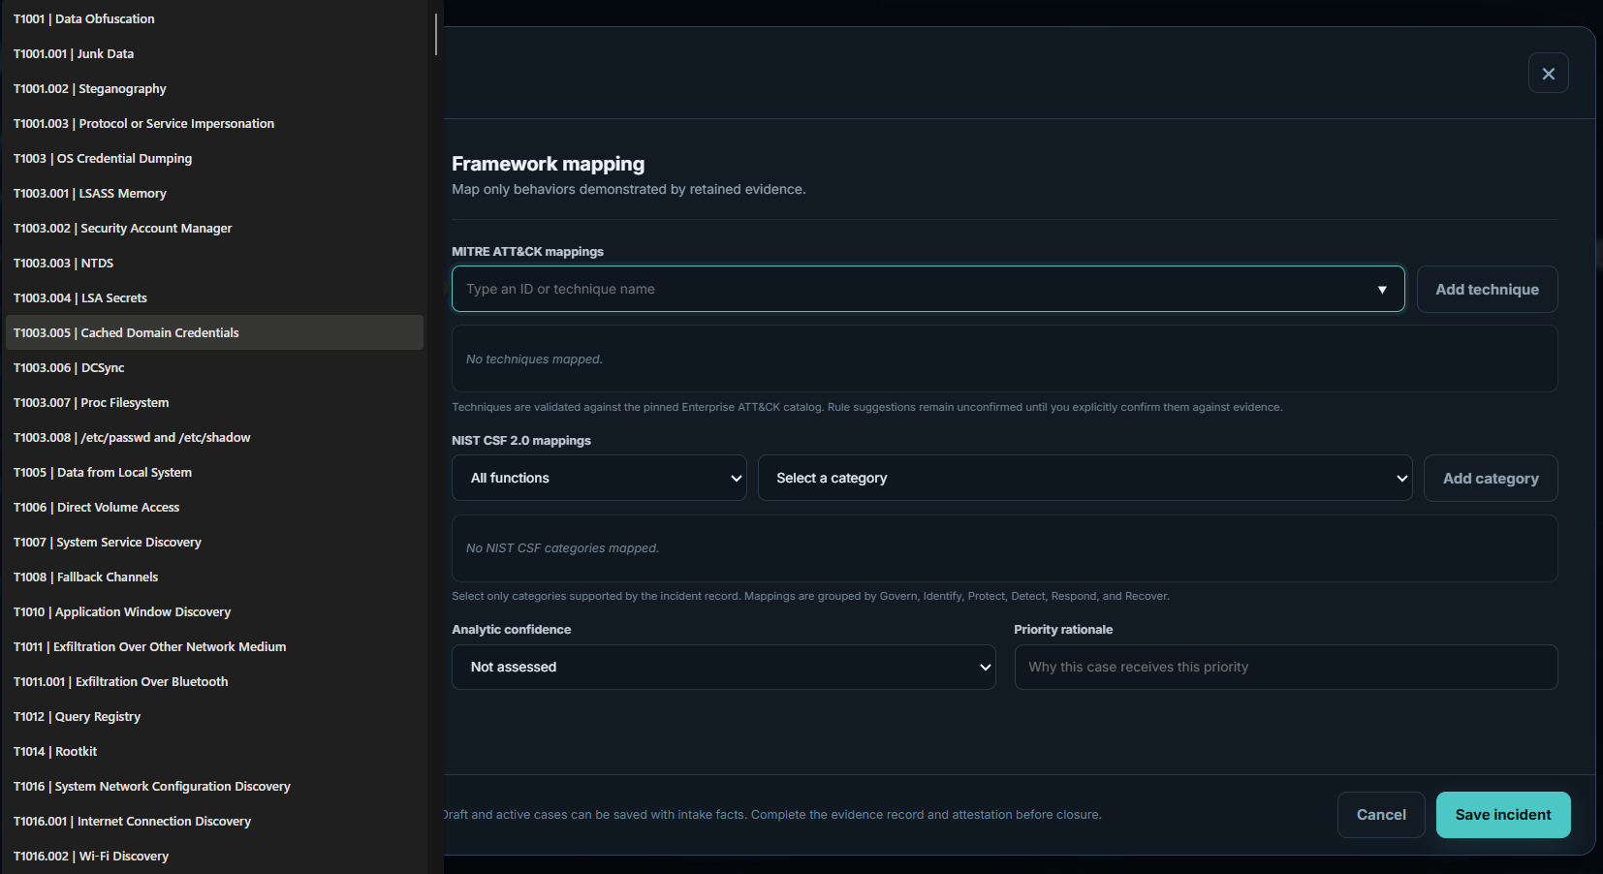
Task: Select T1003.001 | LSASS Memory
Action: click(214, 193)
